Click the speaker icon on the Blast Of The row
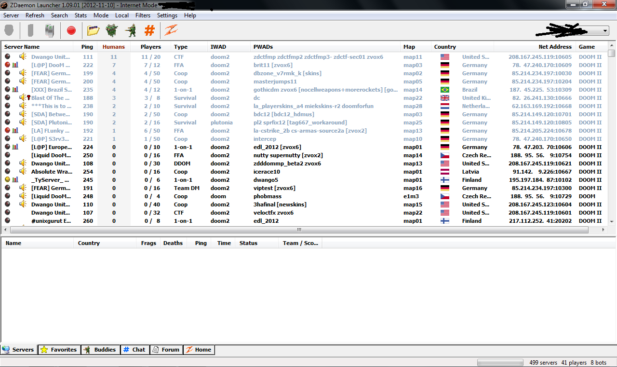 point(23,98)
